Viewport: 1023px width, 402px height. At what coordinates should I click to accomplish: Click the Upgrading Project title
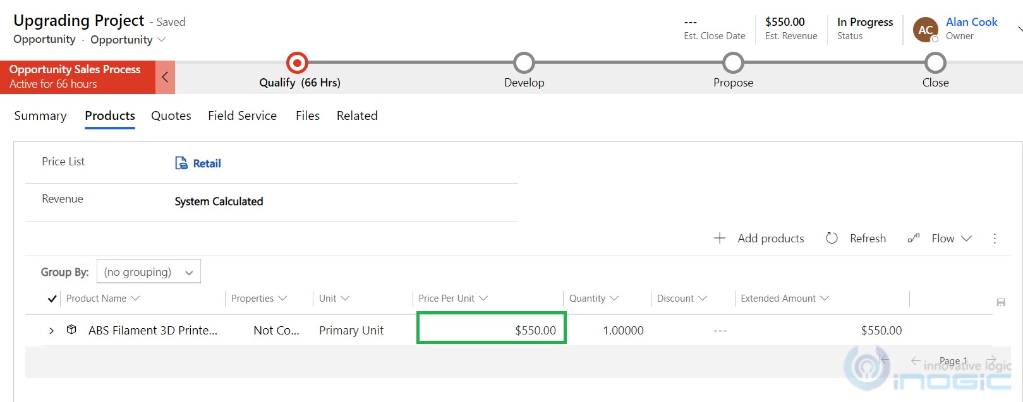(x=79, y=20)
